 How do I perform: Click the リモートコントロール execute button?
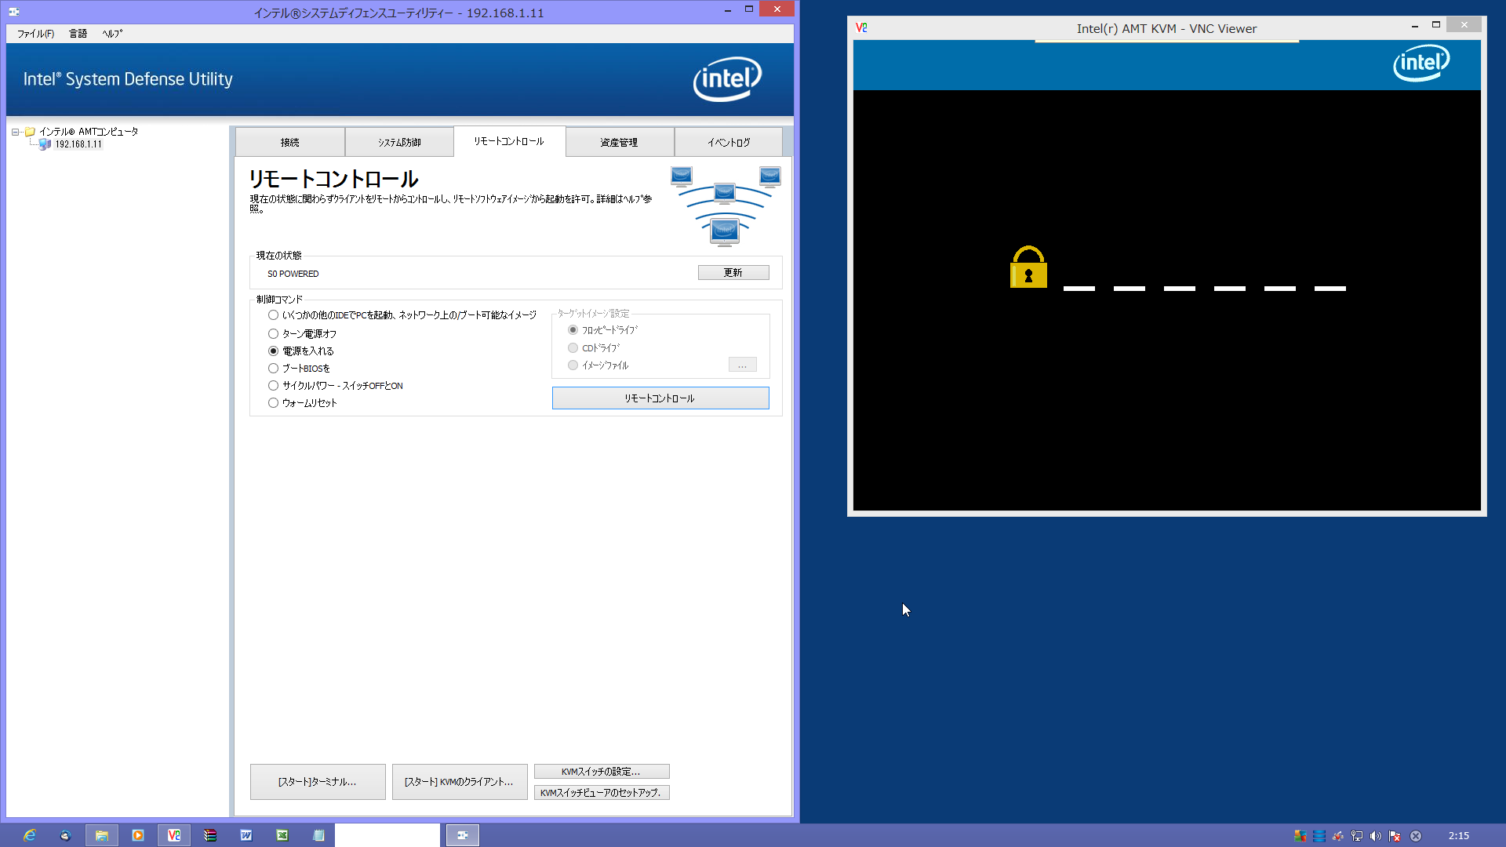tap(660, 398)
